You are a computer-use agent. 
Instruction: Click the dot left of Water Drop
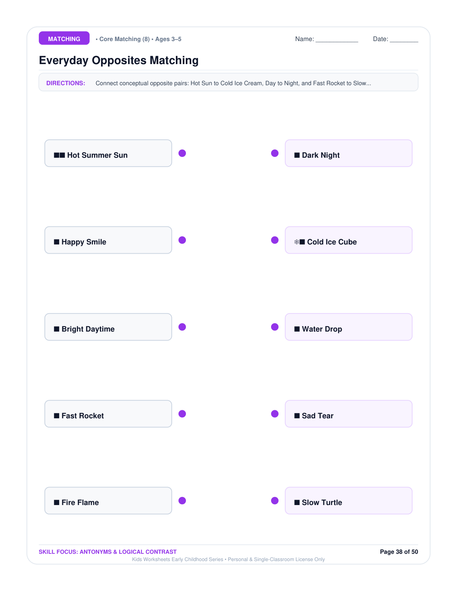[x=275, y=327]
